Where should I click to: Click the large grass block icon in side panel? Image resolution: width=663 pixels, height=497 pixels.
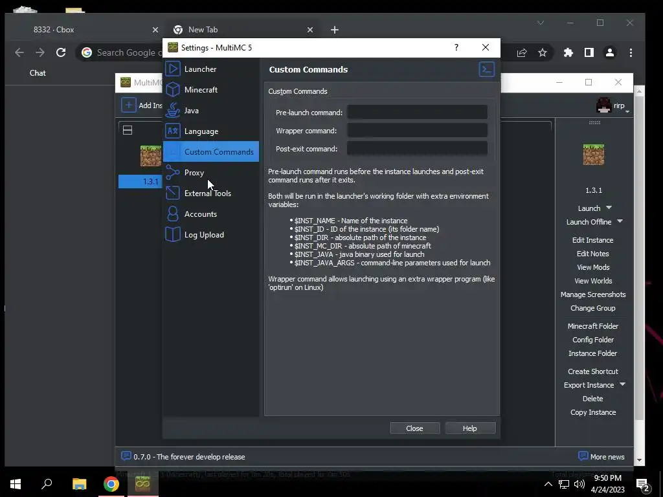tap(594, 154)
